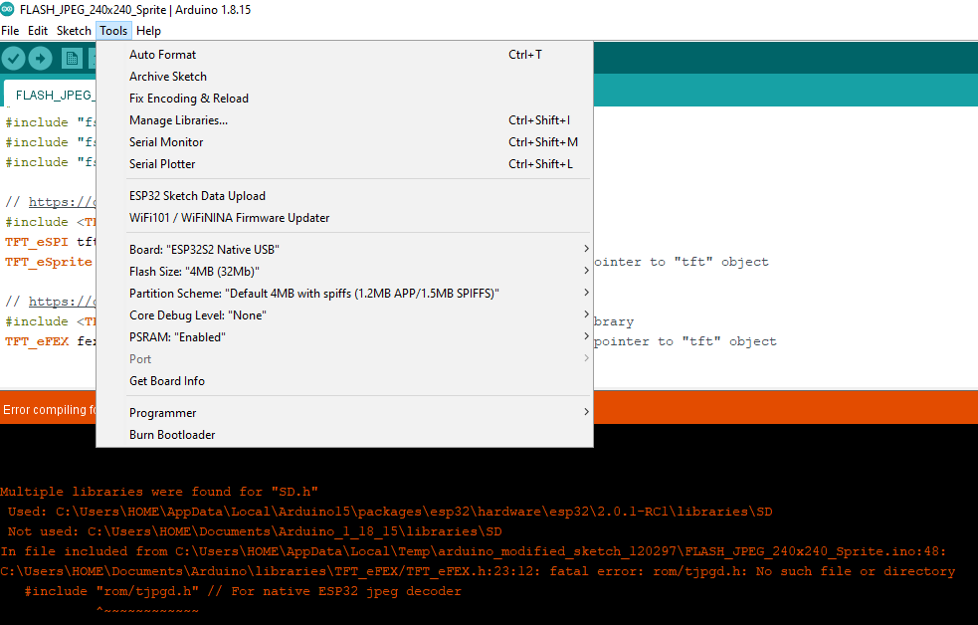
Task: Choose Auto Format from Tools menu
Action: (344, 55)
